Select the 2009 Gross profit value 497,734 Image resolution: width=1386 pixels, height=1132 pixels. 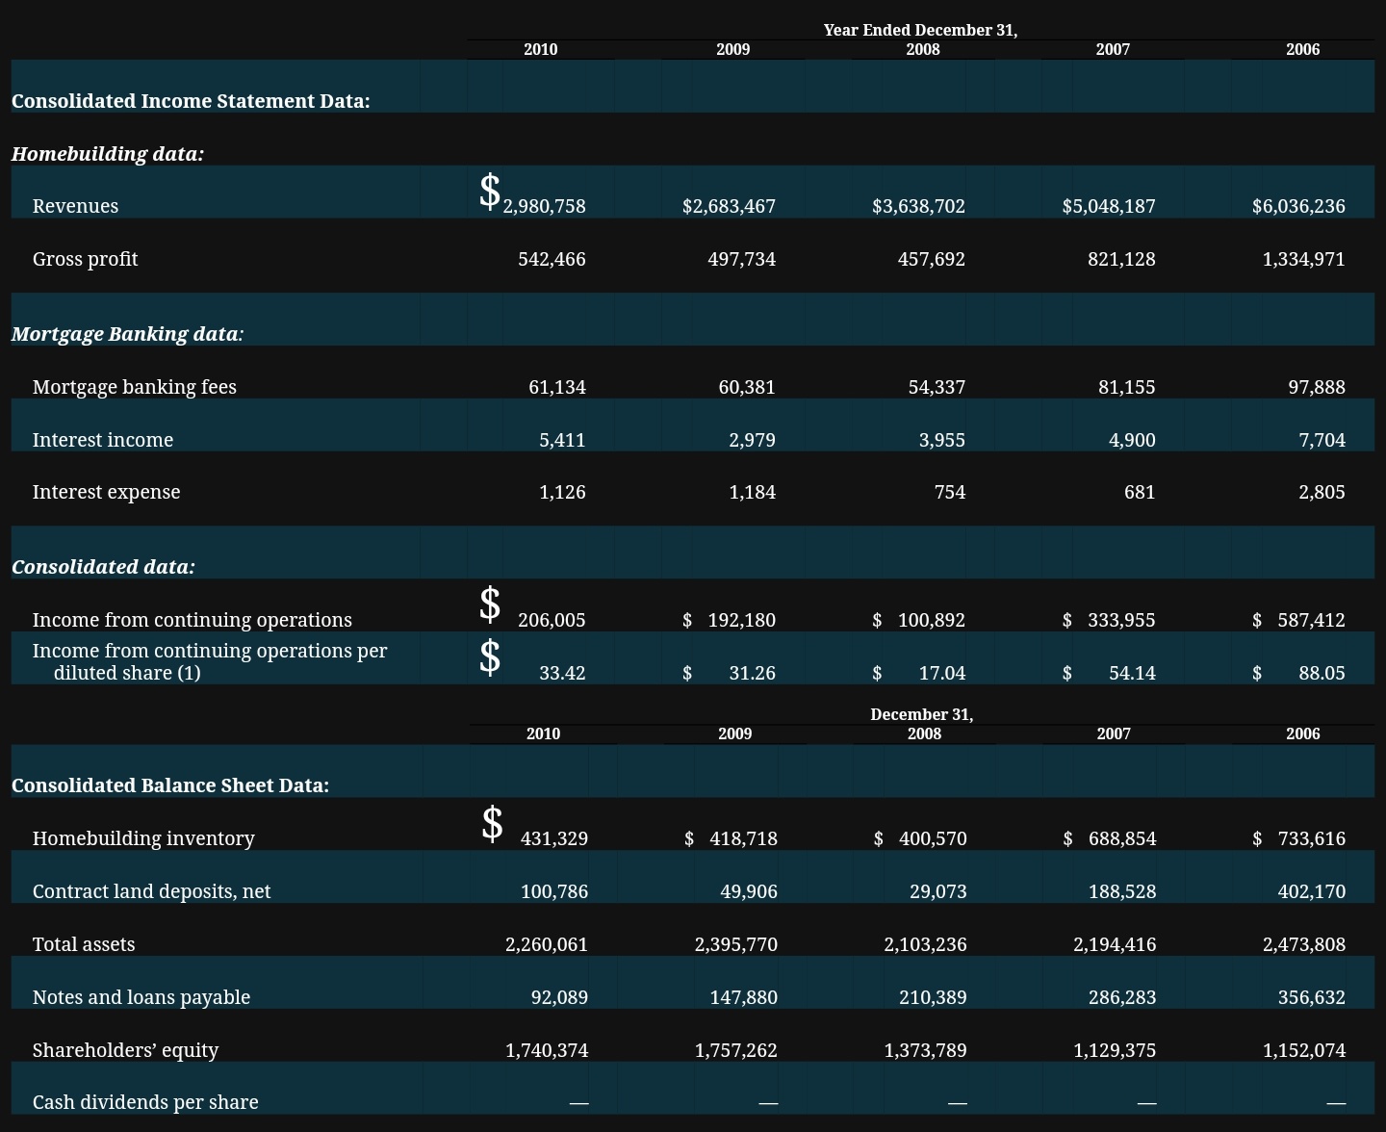tap(741, 259)
